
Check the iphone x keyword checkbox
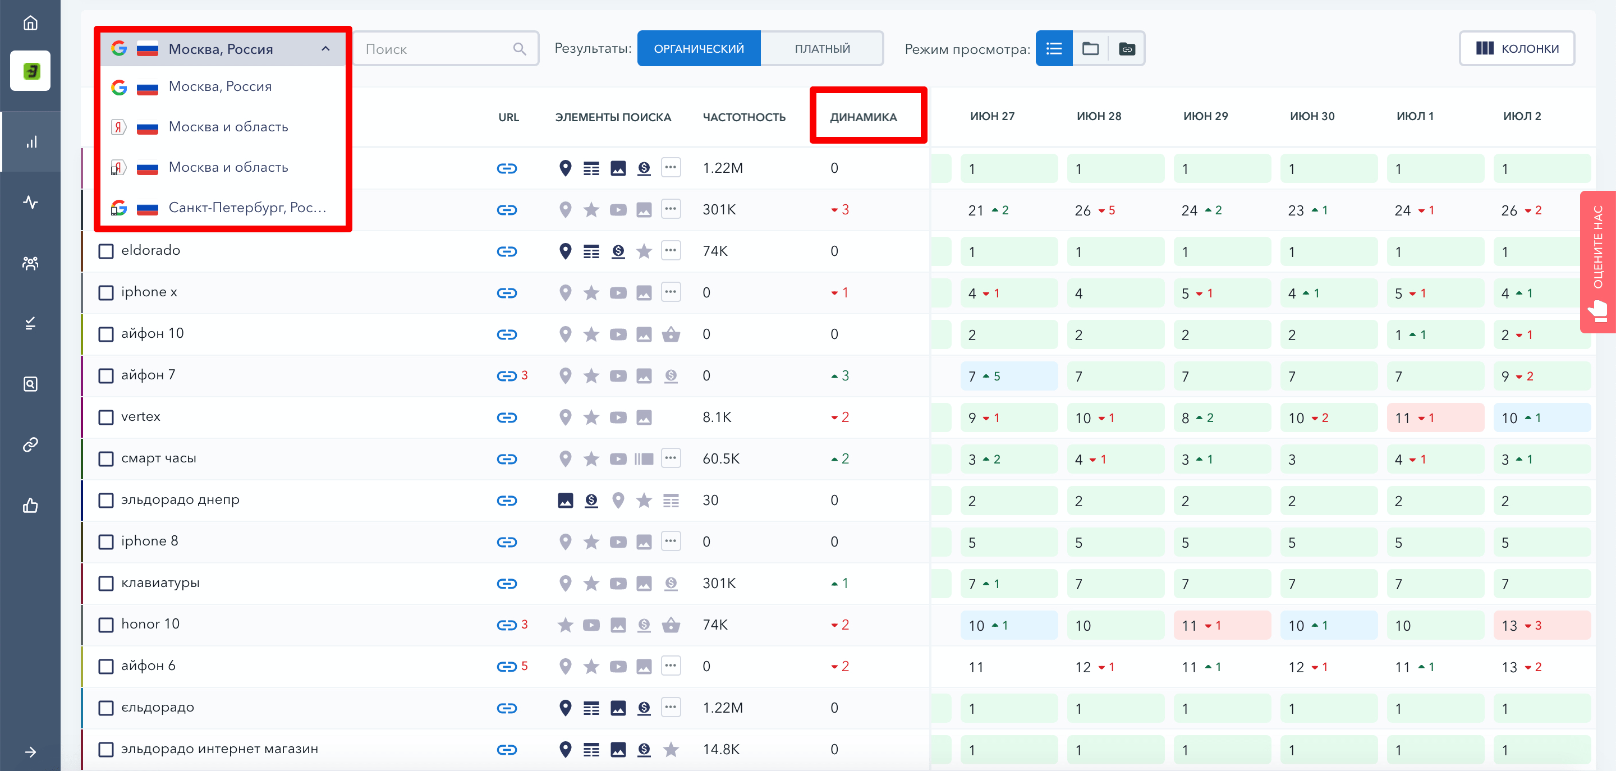[x=106, y=292]
